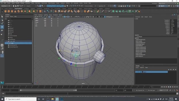The width and height of the screenshot is (179, 101).
Task: Switch to the Poly Modeling shelf tab
Action: [18, 9]
